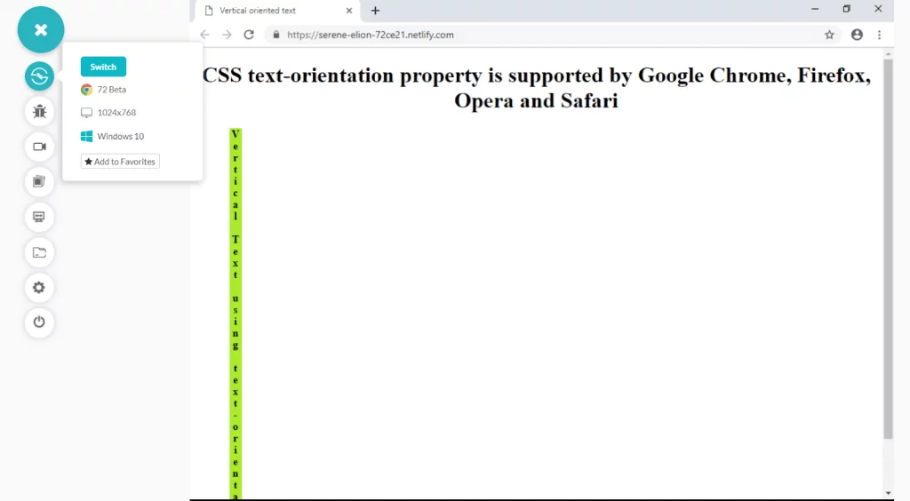Restore down the browser window
Image resolution: width=910 pixels, height=501 pixels.
point(847,9)
